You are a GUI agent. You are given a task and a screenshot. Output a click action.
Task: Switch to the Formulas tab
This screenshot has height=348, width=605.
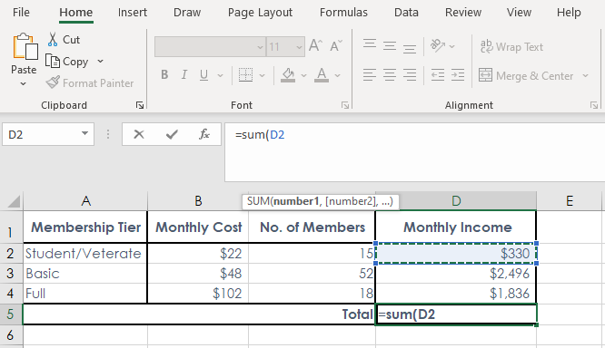point(343,13)
